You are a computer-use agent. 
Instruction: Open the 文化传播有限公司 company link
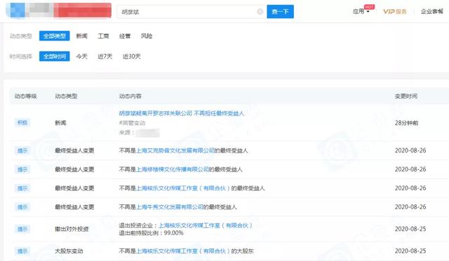pyautogui.click(x=172, y=169)
